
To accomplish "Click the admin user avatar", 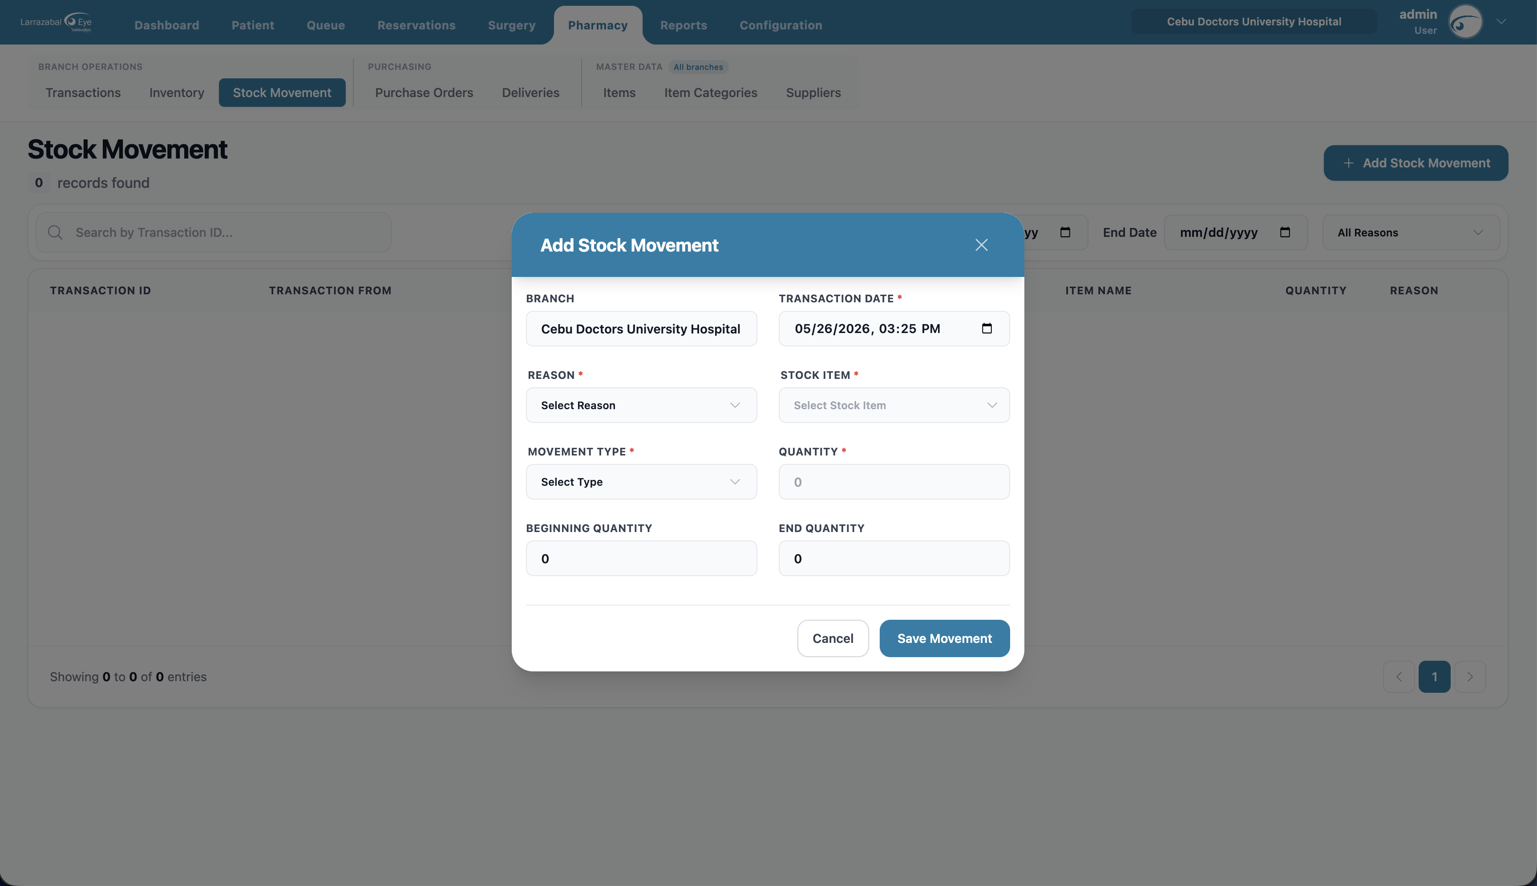I will pos(1466,22).
